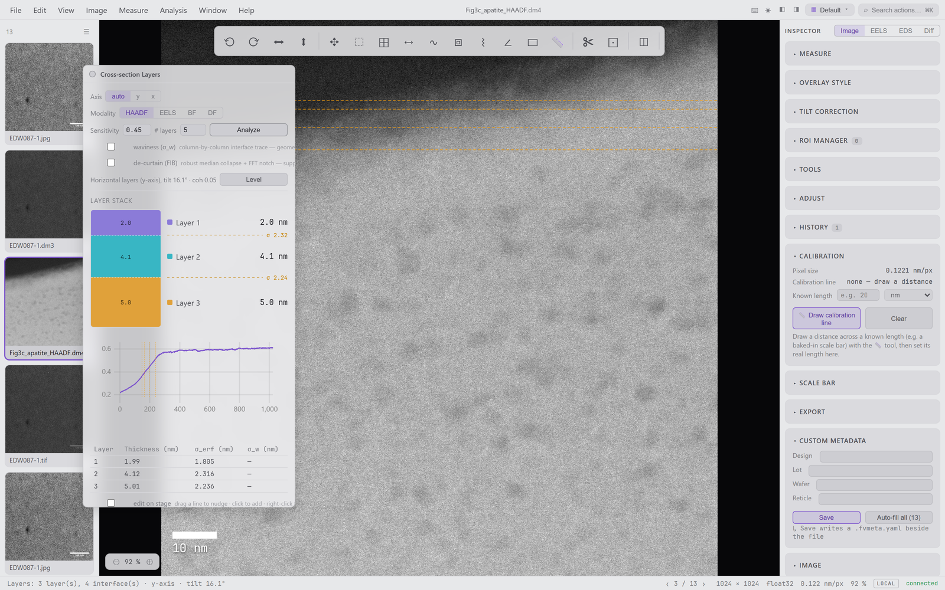Click Draw calibration line button

click(826, 319)
